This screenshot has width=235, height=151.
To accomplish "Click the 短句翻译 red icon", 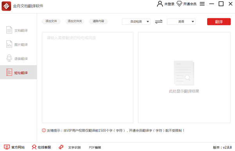I will click(x=9, y=72).
